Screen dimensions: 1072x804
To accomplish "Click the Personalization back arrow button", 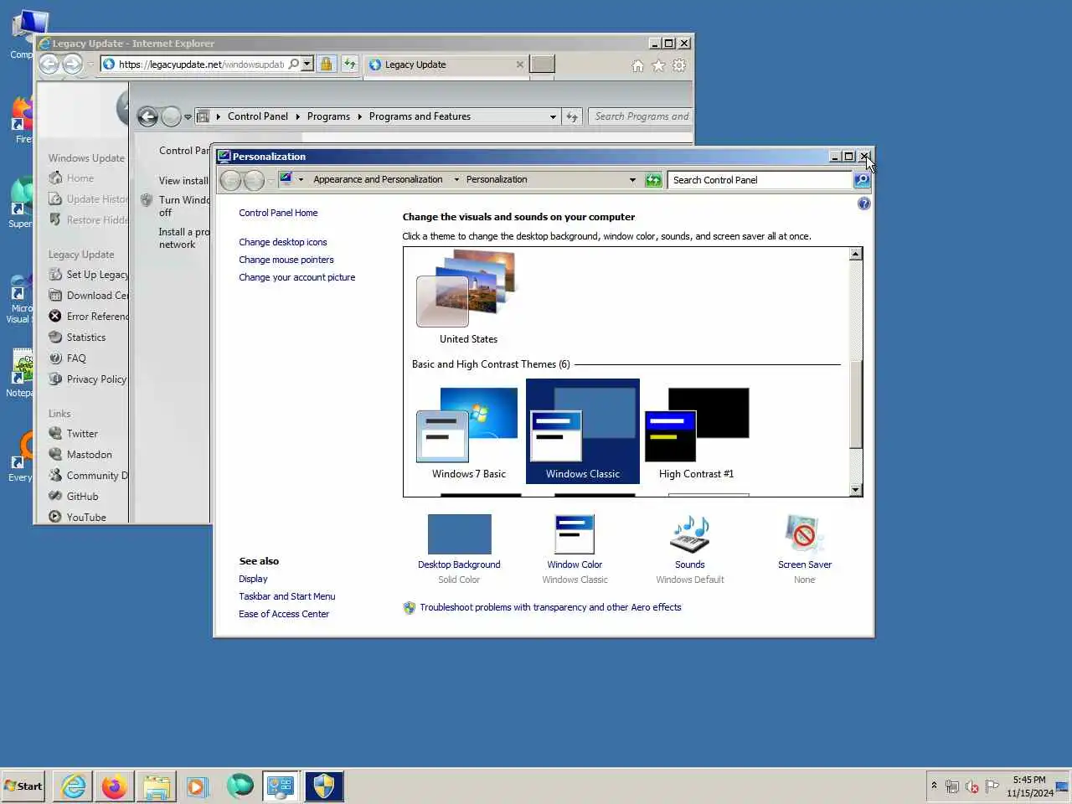I will 230,180.
